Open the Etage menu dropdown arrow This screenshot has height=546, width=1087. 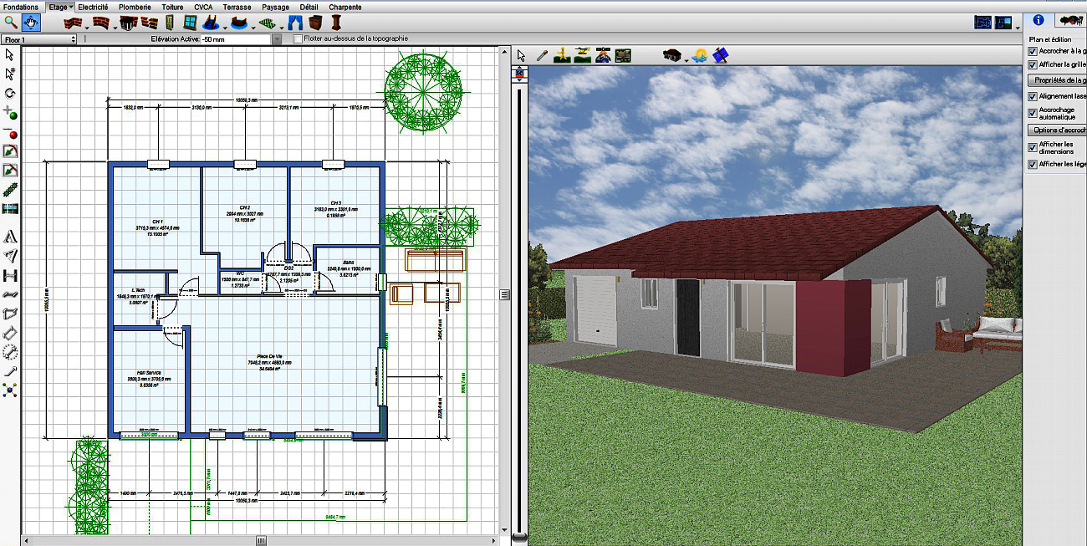pyautogui.click(x=70, y=7)
